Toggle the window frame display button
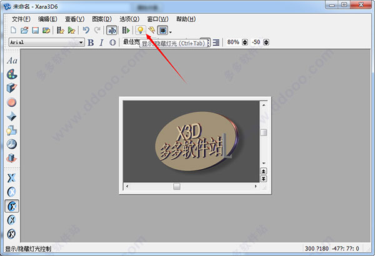This screenshot has width=375, height=256. 162,31
